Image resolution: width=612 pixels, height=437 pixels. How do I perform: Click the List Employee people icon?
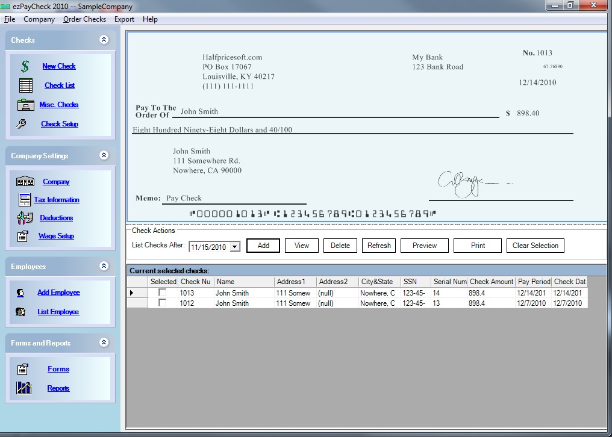tap(20, 312)
